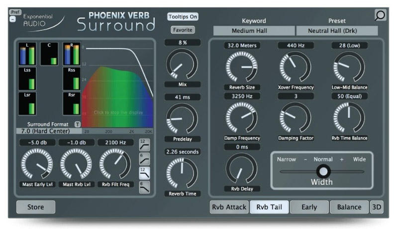
Task: Select the 12 dB low-cut filter icon
Action: click(144, 145)
